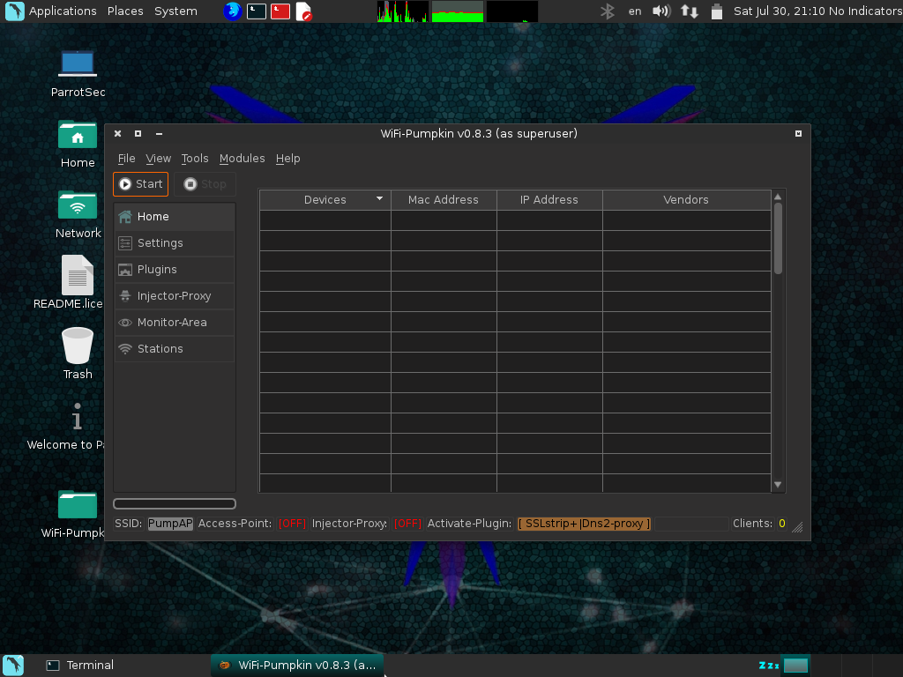Click the scrollbar up arrow in device table
Image resolution: width=903 pixels, height=677 pixels.
click(778, 197)
